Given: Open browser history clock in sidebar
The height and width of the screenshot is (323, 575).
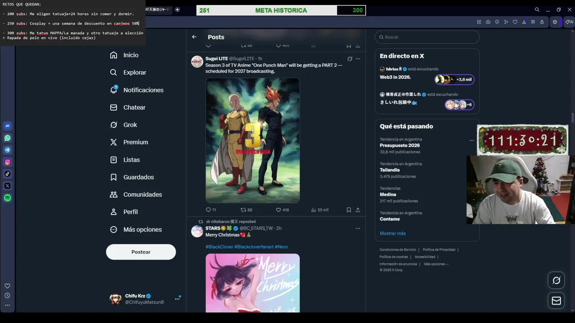Looking at the screenshot, I should pos(7,296).
